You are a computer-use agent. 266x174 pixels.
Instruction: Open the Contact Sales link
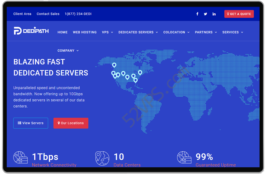click(48, 14)
